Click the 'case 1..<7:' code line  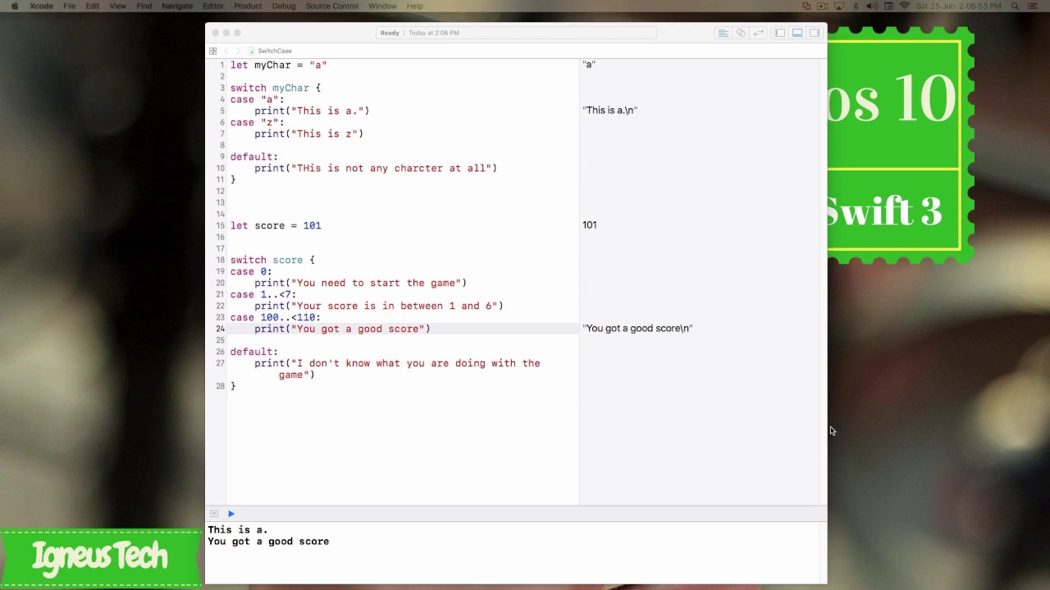tap(263, 294)
